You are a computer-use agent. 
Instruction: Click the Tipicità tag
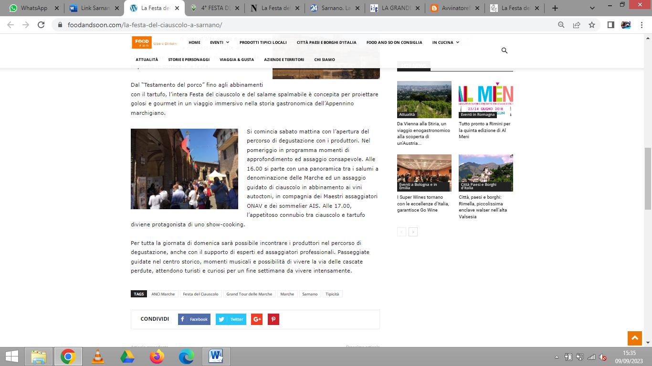pos(332,294)
